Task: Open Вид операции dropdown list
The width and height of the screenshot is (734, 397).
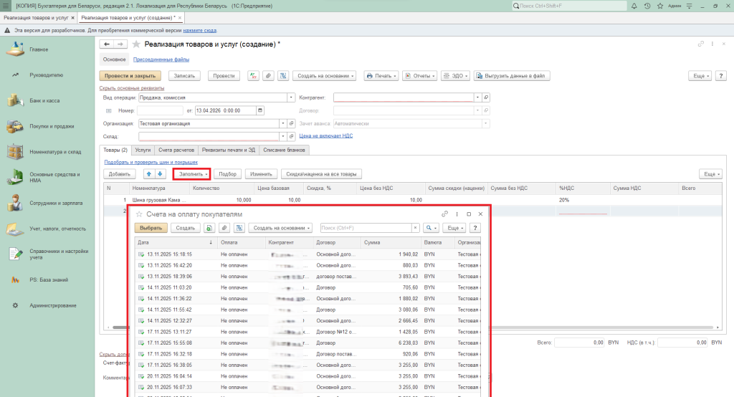Action: [291, 97]
